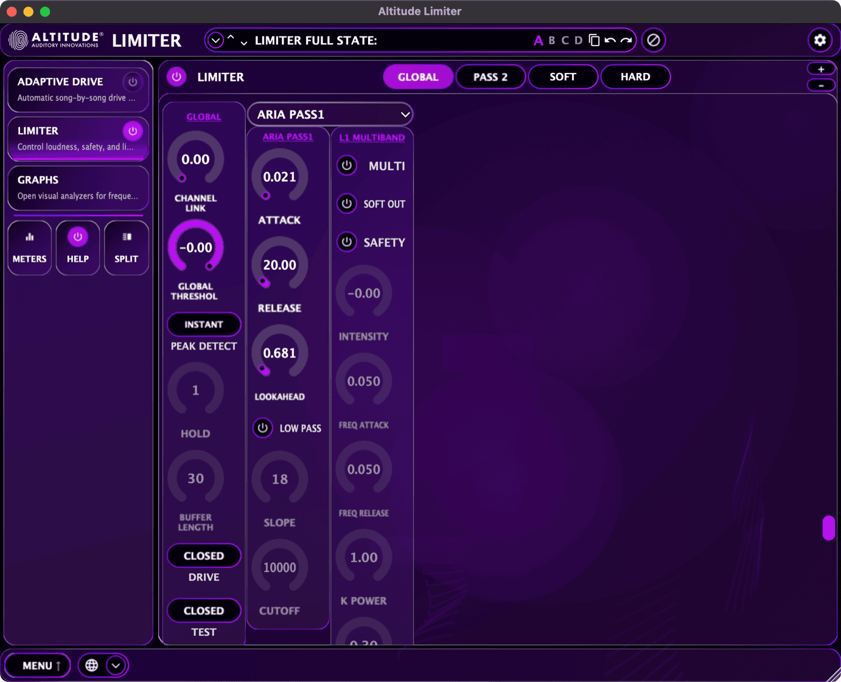Expand the language dropdown chevron
The width and height of the screenshot is (841, 682).
click(x=116, y=666)
